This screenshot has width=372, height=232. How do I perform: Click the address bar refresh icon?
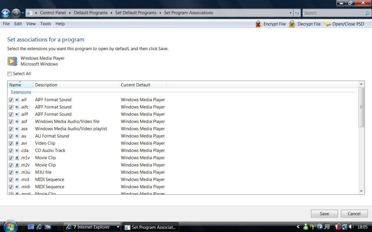297,13
